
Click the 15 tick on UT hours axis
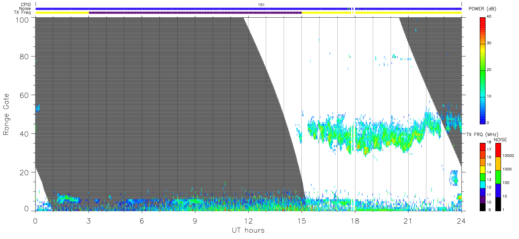[301, 220]
